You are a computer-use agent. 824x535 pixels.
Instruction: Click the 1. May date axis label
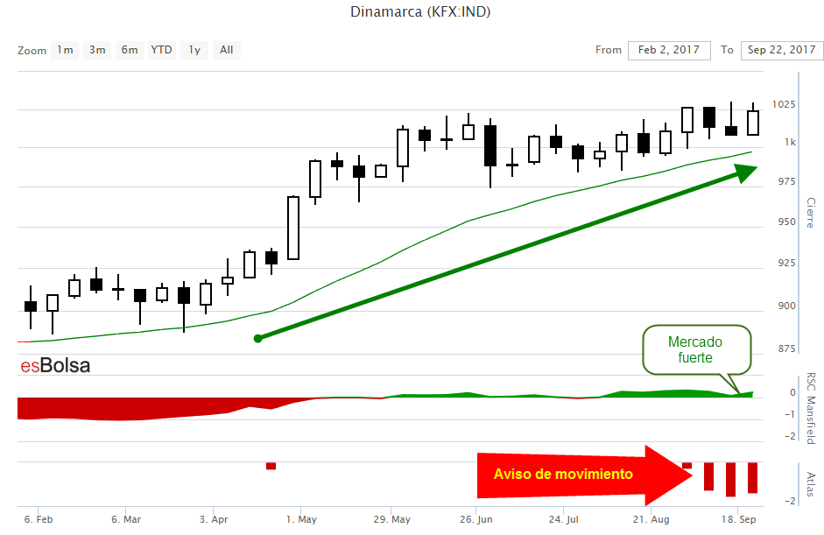tap(300, 519)
